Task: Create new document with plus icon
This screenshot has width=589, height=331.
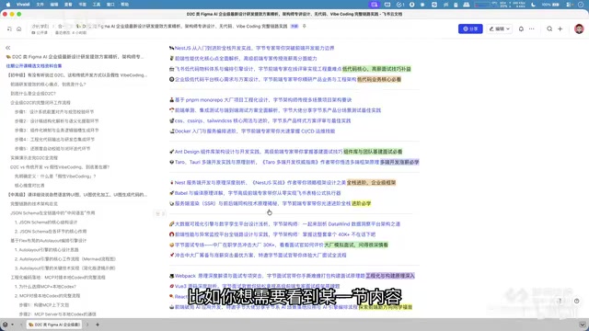Action: point(560,29)
